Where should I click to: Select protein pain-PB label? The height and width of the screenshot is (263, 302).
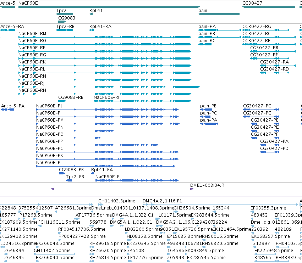click(208, 106)
